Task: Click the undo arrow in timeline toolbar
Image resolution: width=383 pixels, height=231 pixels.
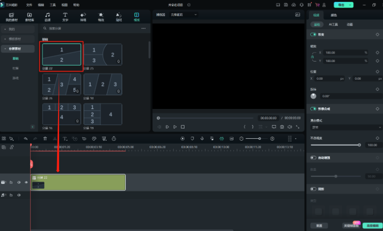Action: click(26, 138)
